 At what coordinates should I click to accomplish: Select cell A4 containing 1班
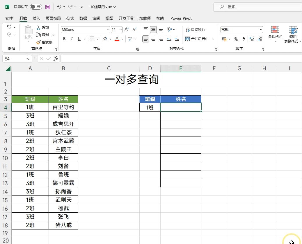[x=30, y=107]
